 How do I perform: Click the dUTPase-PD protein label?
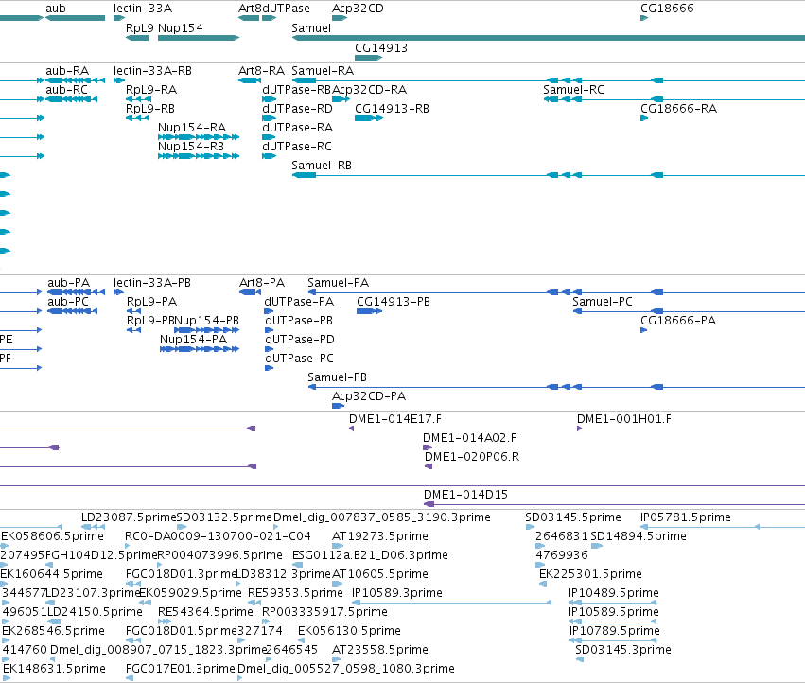[x=299, y=340]
